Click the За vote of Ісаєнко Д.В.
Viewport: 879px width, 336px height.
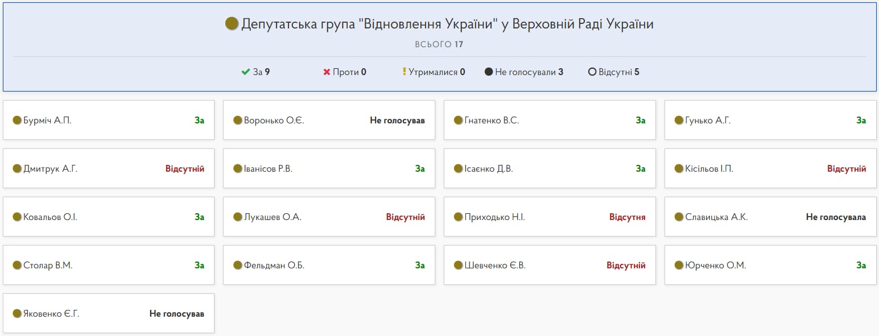click(640, 169)
